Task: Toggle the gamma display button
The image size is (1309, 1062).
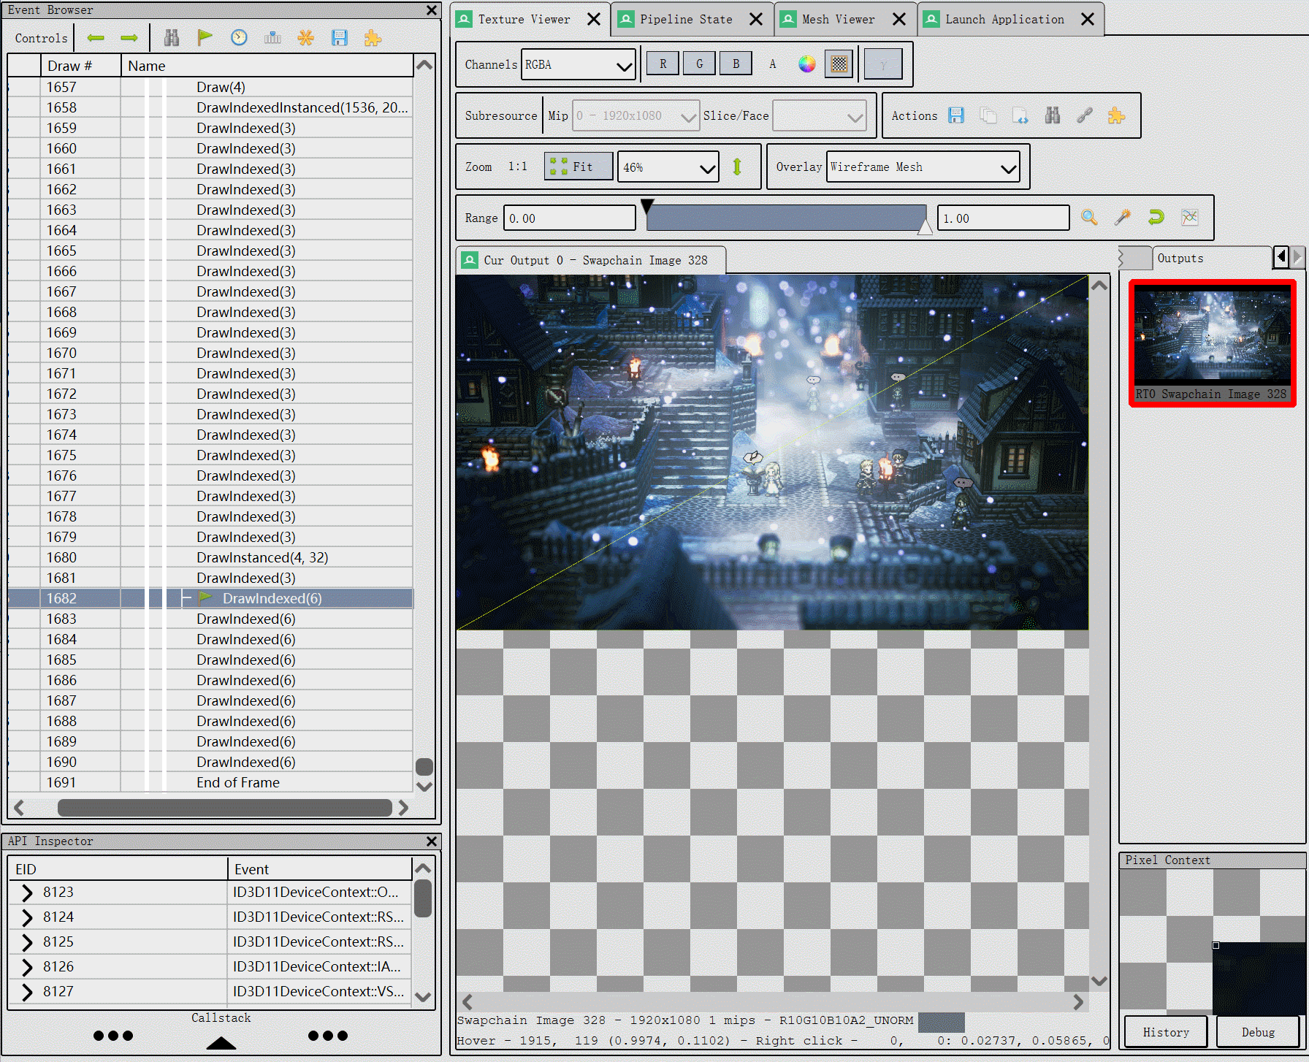Action: 883,64
